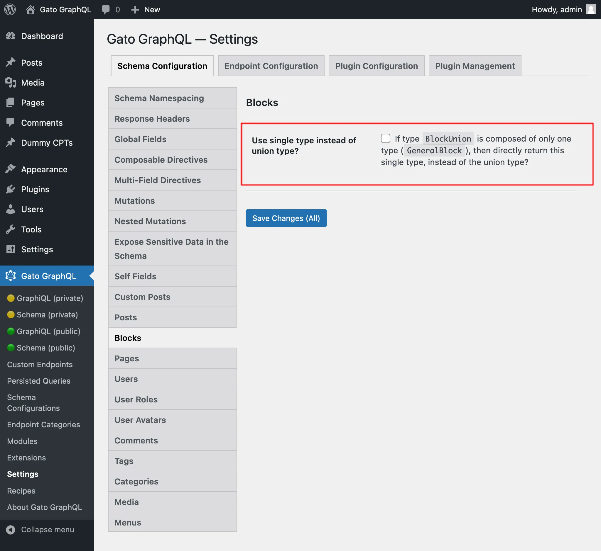
Task: Open Recipes submenu link
Action: point(21,491)
